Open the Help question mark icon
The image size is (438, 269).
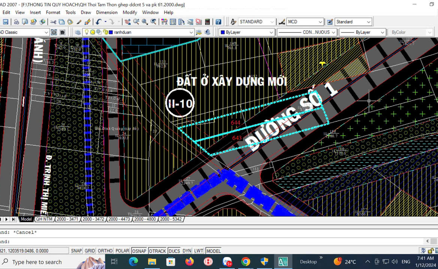click(218, 22)
